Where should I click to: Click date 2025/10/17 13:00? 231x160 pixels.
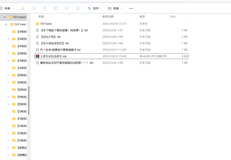point(114,50)
